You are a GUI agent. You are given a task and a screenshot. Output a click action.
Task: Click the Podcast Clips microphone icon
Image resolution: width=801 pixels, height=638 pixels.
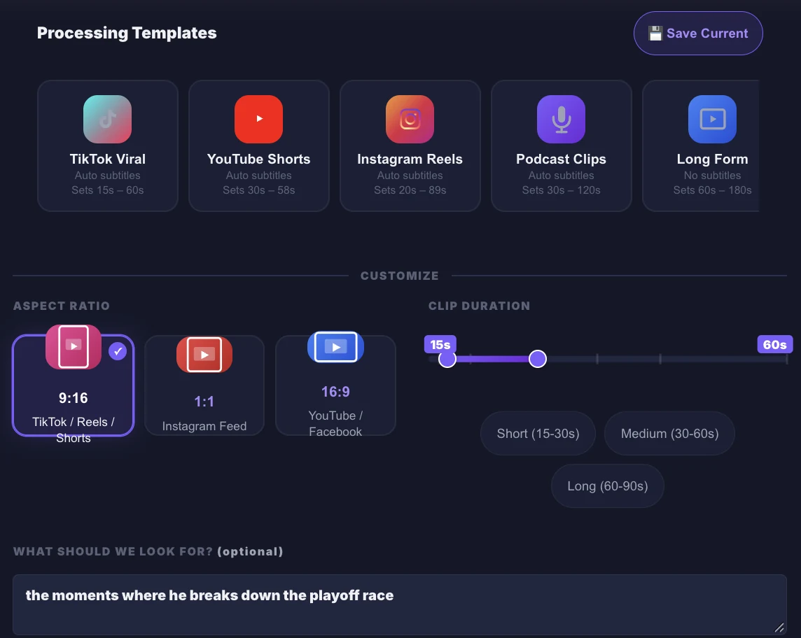point(561,119)
